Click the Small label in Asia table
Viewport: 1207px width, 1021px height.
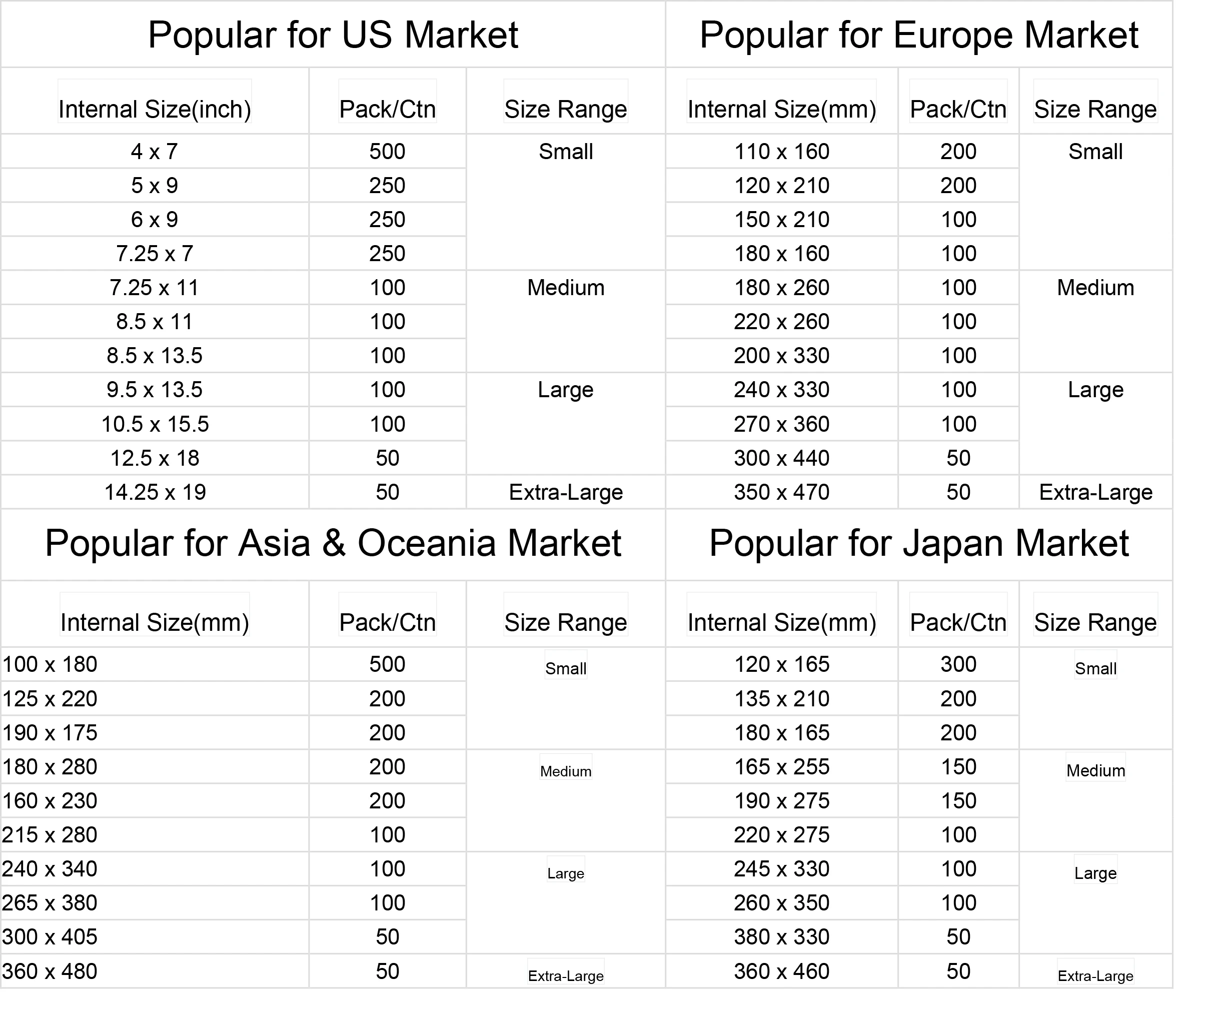point(565,668)
